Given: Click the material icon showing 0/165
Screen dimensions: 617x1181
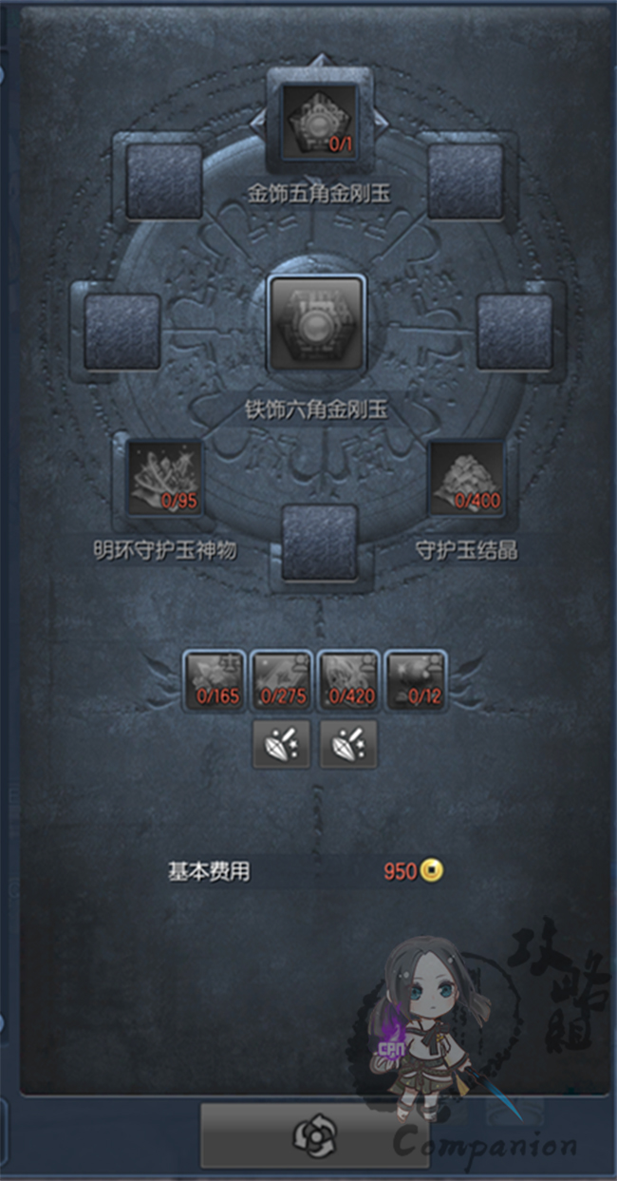Looking at the screenshot, I should point(215,680).
